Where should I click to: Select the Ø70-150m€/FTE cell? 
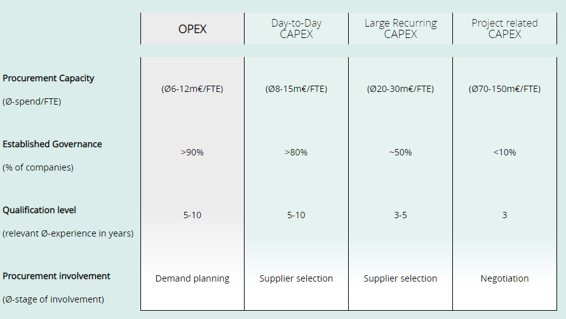(504, 89)
